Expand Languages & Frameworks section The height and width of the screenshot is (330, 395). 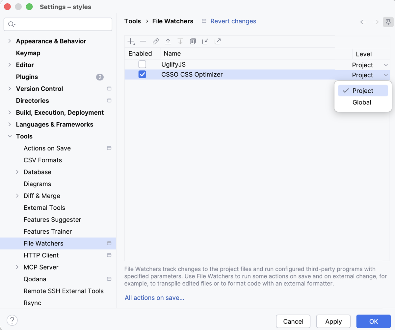point(10,124)
